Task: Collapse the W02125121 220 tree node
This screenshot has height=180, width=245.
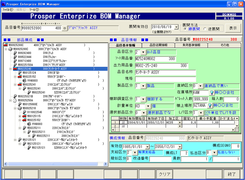Action: (x=15, y=140)
